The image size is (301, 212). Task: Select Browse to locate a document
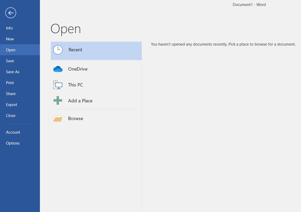[x=75, y=118]
